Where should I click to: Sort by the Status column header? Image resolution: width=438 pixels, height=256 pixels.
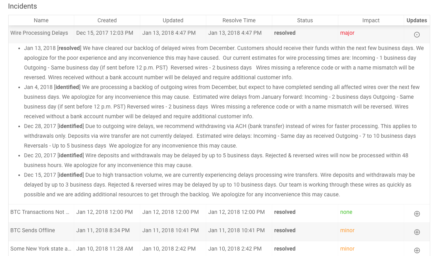point(305,20)
